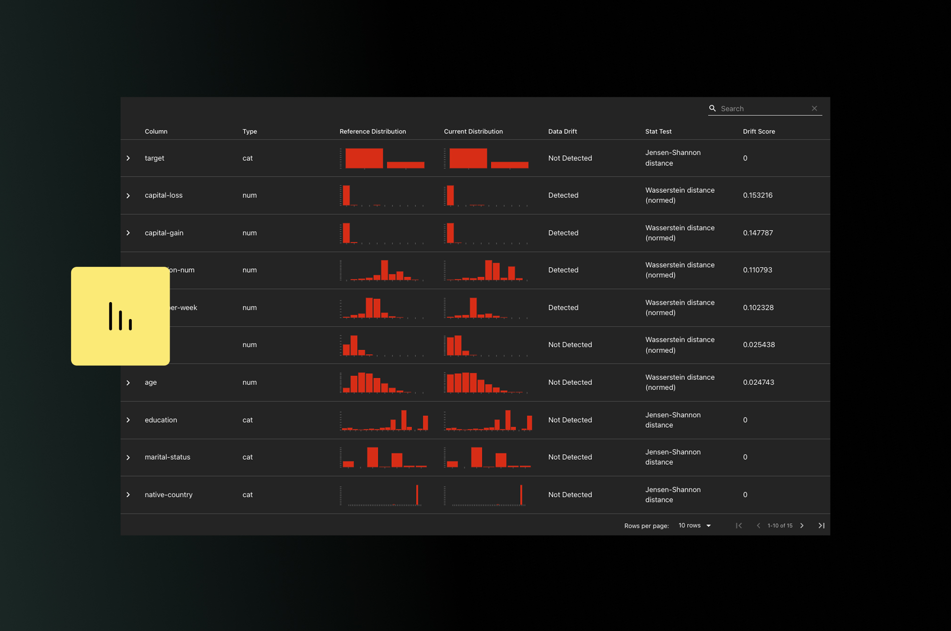The width and height of the screenshot is (951, 631).
Task: Expand the capital-gain row
Action: (x=128, y=233)
